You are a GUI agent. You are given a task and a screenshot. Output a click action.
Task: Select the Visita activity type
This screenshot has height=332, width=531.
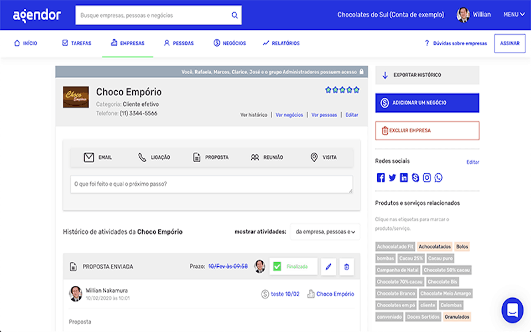[x=324, y=157]
